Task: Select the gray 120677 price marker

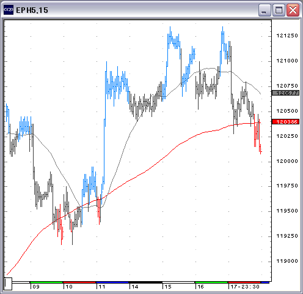Action: point(285,93)
